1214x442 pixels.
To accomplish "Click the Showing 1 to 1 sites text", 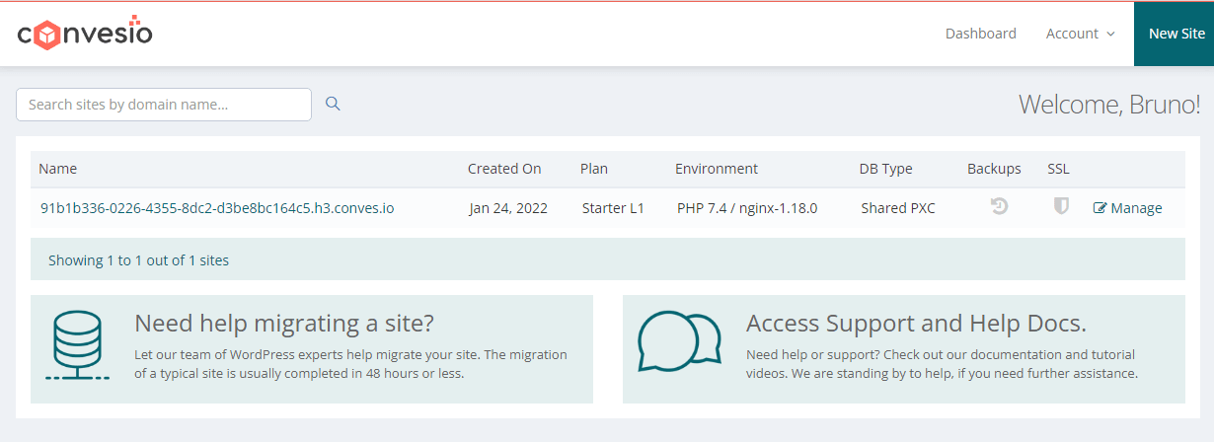I will (138, 260).
